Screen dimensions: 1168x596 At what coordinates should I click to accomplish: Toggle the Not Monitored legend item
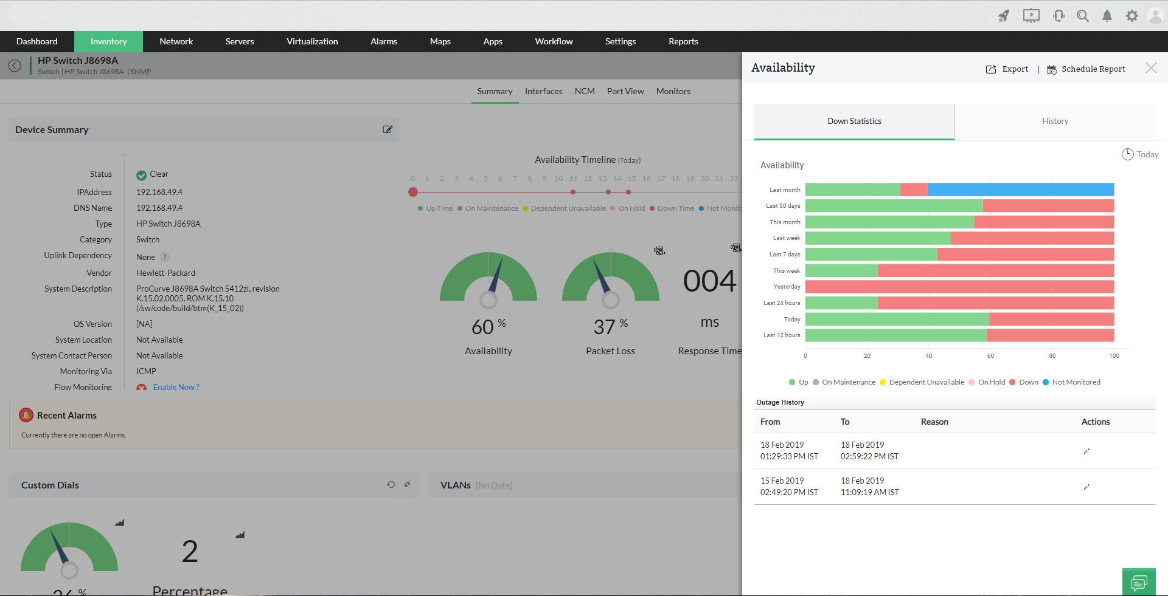pos(1071,382)
